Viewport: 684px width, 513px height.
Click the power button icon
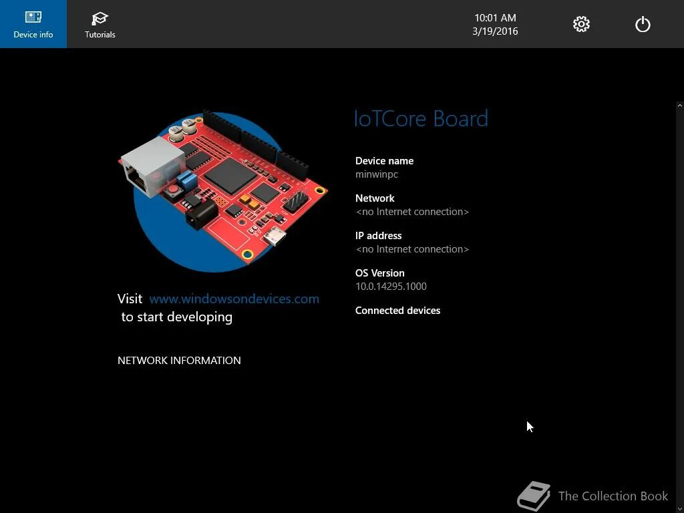click(x=643, y=24)
